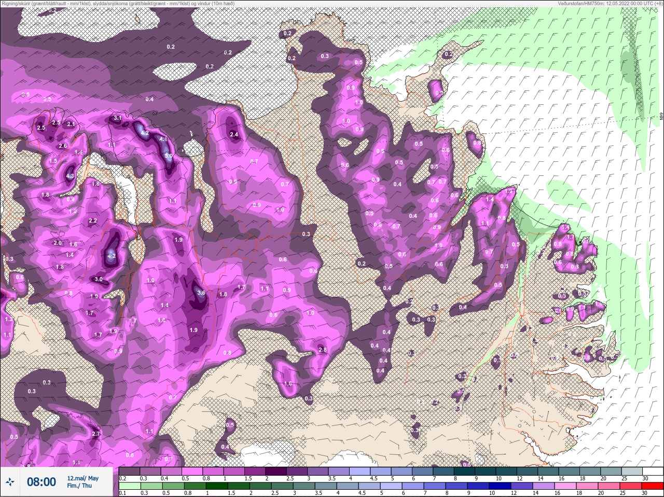This screenshot has width=664, height=497.
Task: Click the 4.1 precipitation value on map
Action: 163,139
